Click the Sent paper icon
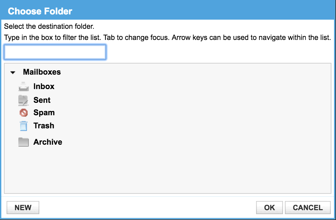Image resolution: width=336 pixels, height=220 pixels. [x=23, y=100]
